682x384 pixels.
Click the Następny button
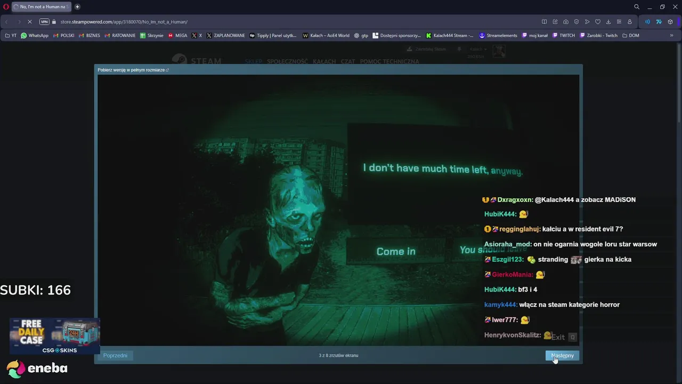[562, 355]
